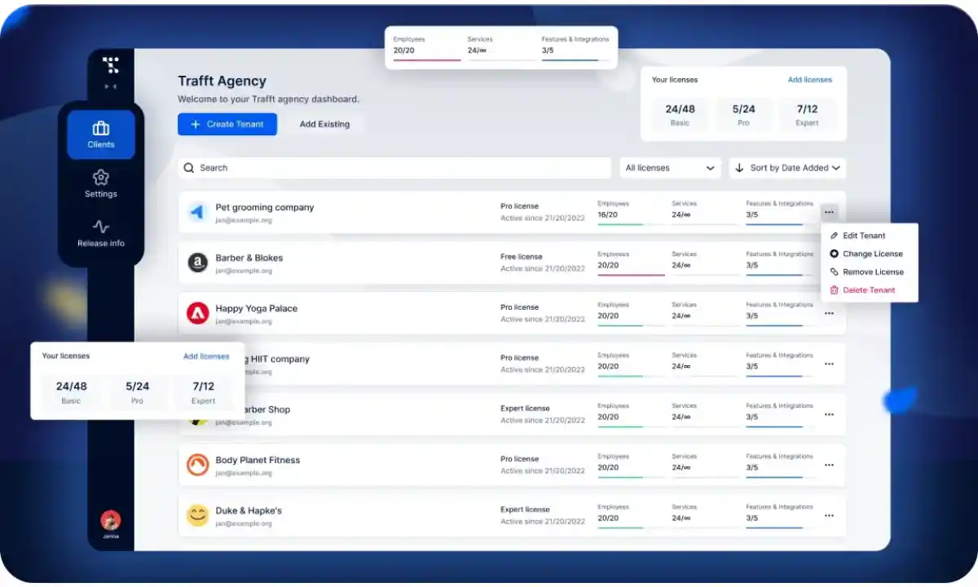
Task: Open more options for Duke & Hapke's
Action: point(829,515)
